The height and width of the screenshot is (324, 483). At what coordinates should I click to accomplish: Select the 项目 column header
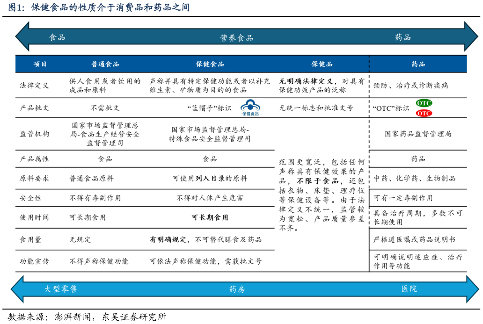tap(40, 64)
